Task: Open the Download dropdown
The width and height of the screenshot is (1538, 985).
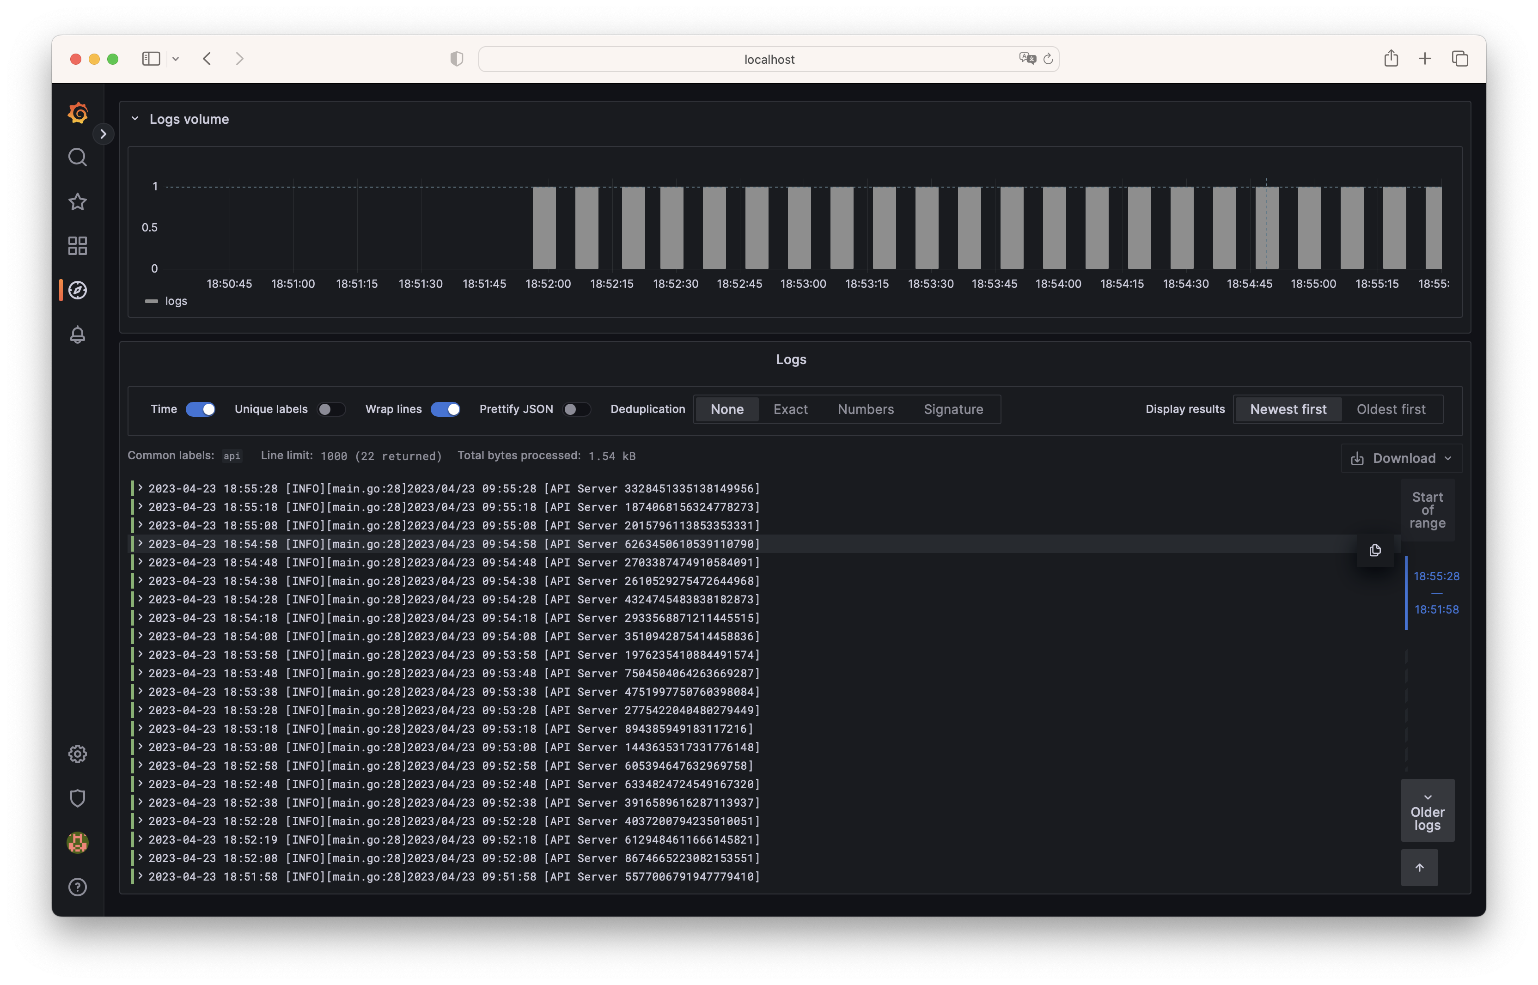Action: (x=1401, y=459)
